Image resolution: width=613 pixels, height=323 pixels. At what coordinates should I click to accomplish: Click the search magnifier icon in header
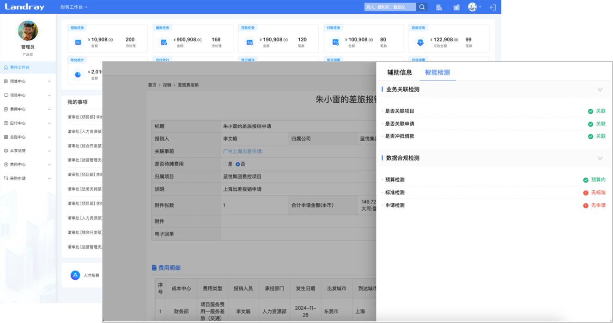click(x=422, y=7)
